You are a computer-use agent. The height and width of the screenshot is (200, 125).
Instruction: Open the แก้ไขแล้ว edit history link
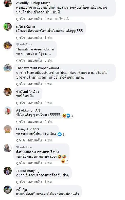[x=62, y=19]
